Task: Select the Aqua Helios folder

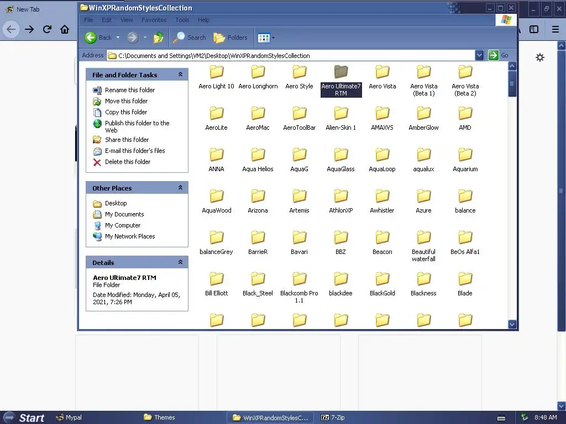Action: coord(258,161)
